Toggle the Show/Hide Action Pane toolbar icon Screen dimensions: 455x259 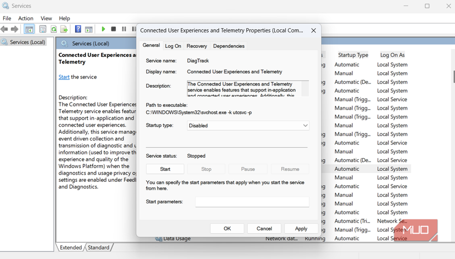click(x=89, y=29)
